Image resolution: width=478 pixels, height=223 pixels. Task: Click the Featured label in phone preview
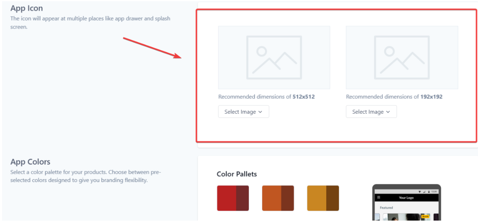386,208
